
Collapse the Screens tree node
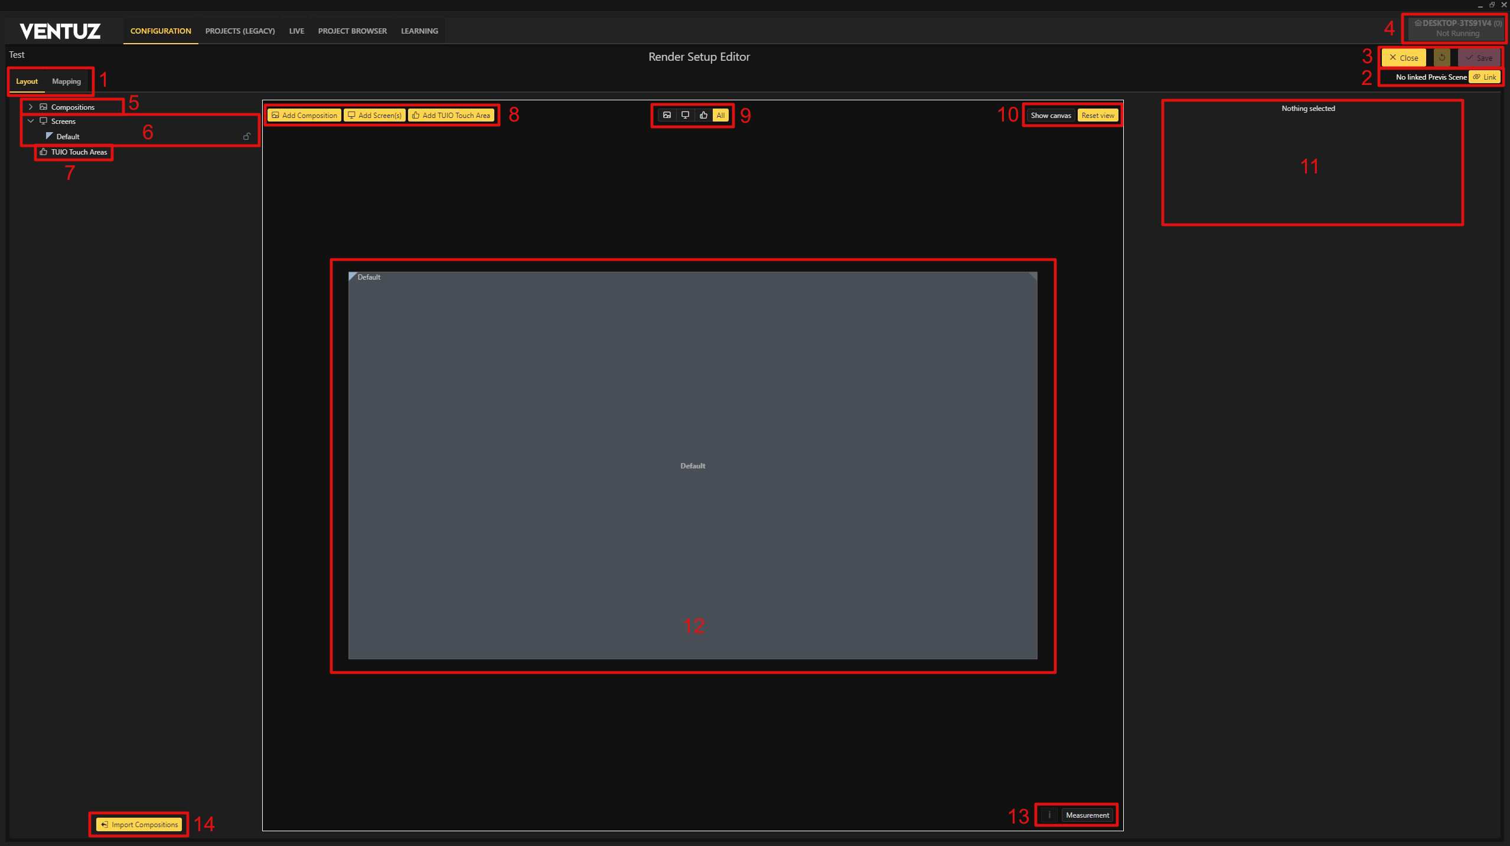31,121
